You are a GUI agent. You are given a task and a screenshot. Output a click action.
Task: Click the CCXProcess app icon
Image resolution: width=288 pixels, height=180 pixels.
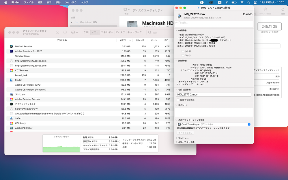click(11, 70)
